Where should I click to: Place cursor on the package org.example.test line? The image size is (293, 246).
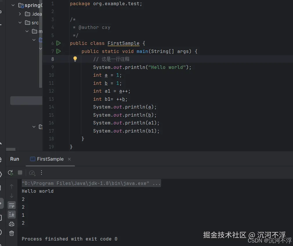click(106, 4)
